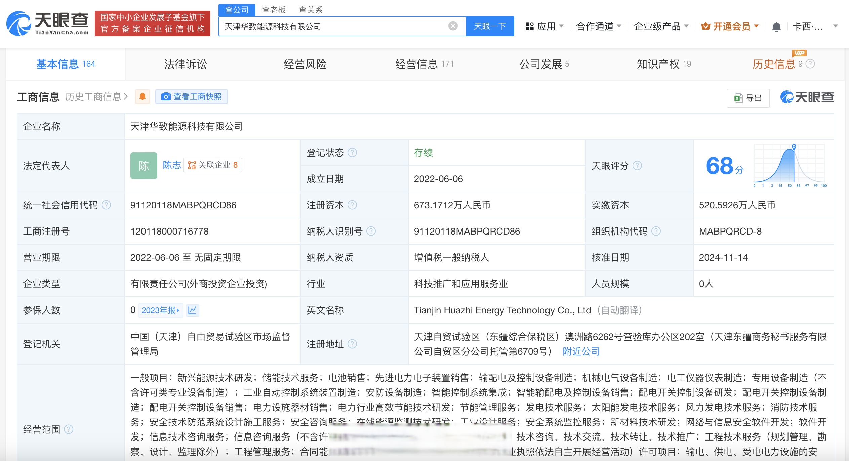Image resolution: width=849 pixels, height=461 pixels.
Task: Click the help question mark beside 登记状态
Action: (352, 152)
